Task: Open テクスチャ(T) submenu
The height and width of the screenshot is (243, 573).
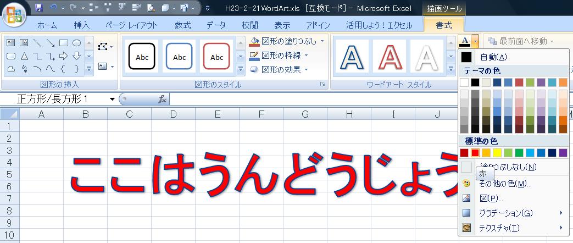Action: [513, 228]
